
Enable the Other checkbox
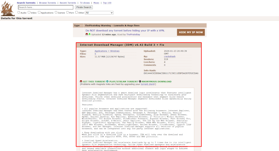pyautogui.click(x=77, y=12)
